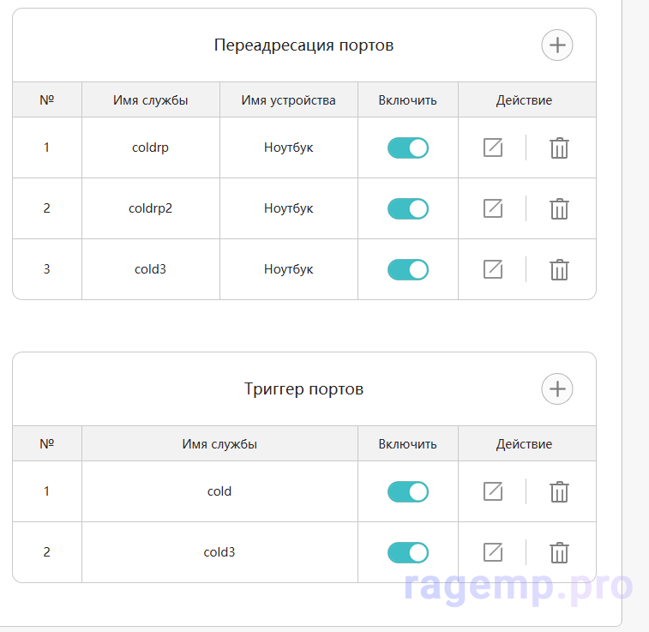
Task: Edit the cold3 port forwarding rule
Action: click(493, 269)
